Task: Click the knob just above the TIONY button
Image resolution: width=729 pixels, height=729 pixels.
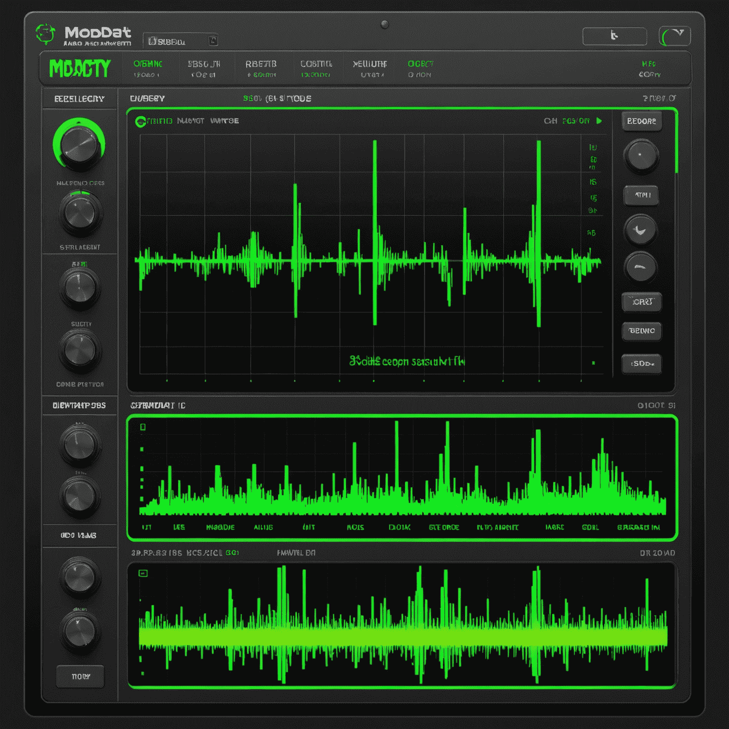Action: 80,631
